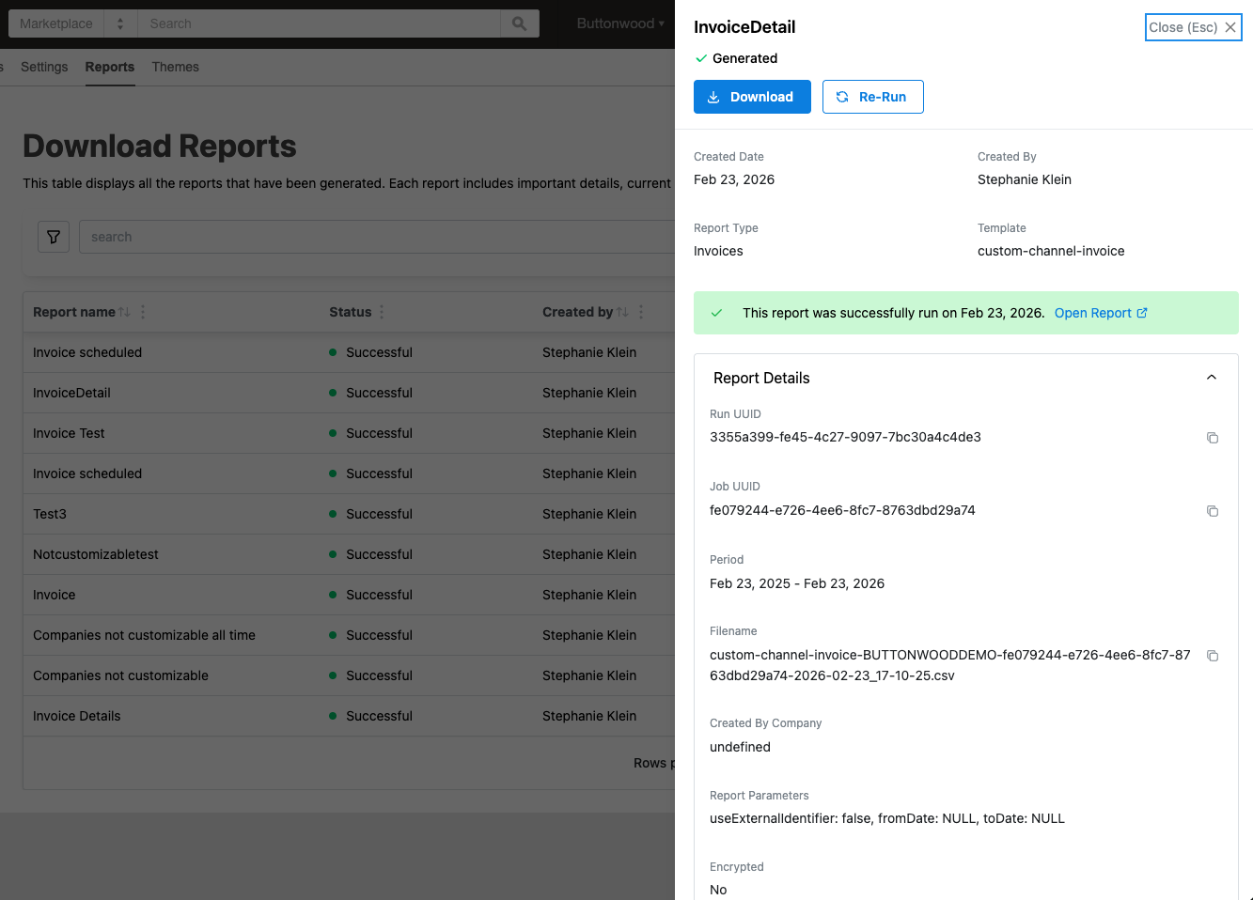Open the Status column options menu

(x=382, y=312)
